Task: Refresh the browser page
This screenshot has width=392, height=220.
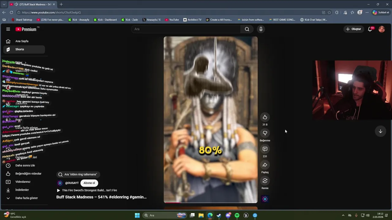Action: [11, 13]
